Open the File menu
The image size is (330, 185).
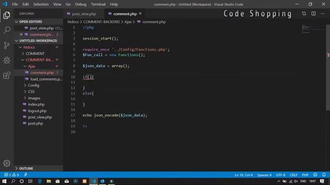pyautogui.click(x=15, y=4)
